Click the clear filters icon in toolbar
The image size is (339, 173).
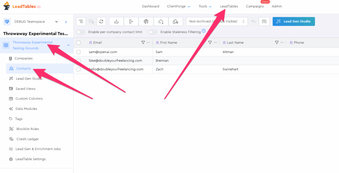tap(81, 21)
